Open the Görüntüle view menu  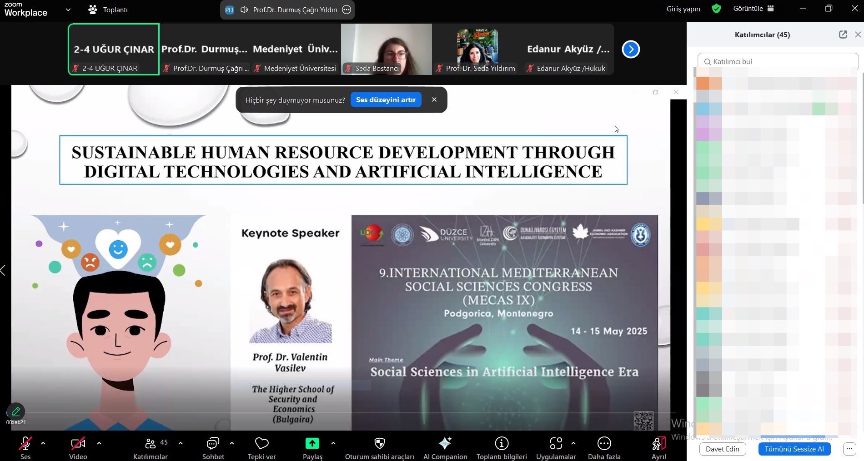[753, 9]
